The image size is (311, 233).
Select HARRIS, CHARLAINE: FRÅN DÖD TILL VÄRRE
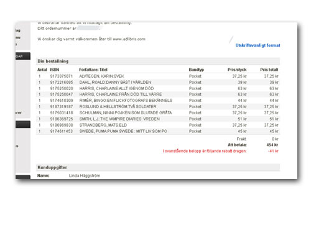[x=121, y=94]
